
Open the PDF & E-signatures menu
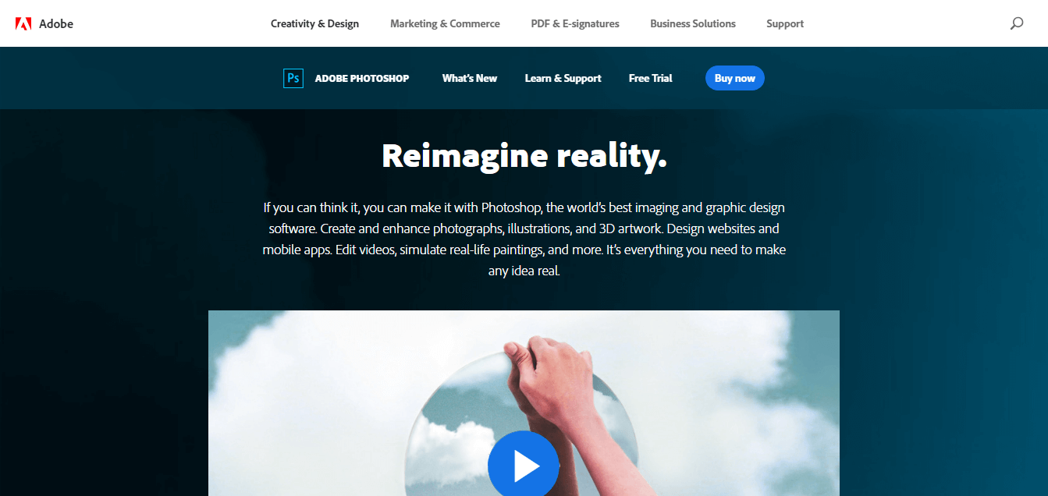[x=575, y=23]
